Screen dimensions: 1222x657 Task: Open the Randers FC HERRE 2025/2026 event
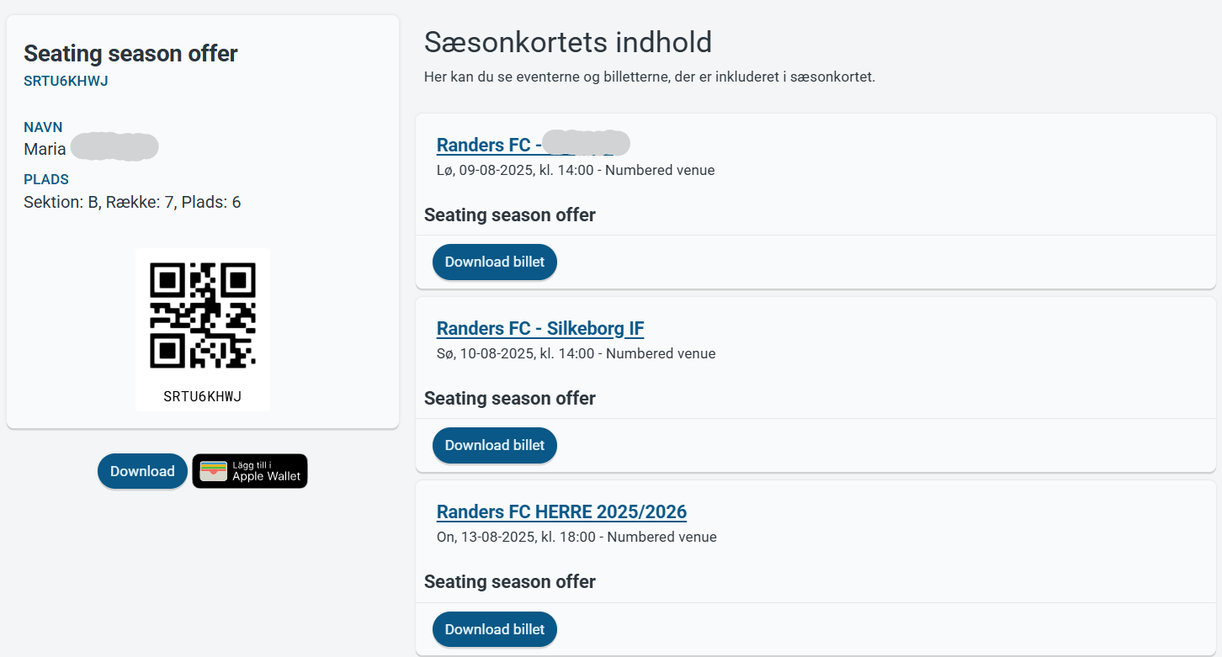click(x=561, y=511)
